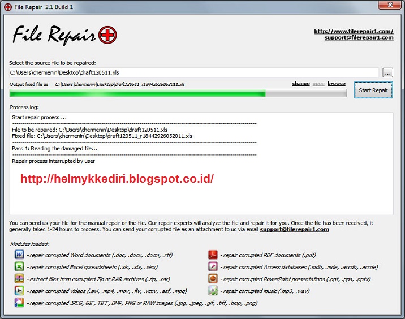Image resolution: width=405 pixels, height=319 pixels.
Task: Click the process log text area
Action: (x=201, y=164)
